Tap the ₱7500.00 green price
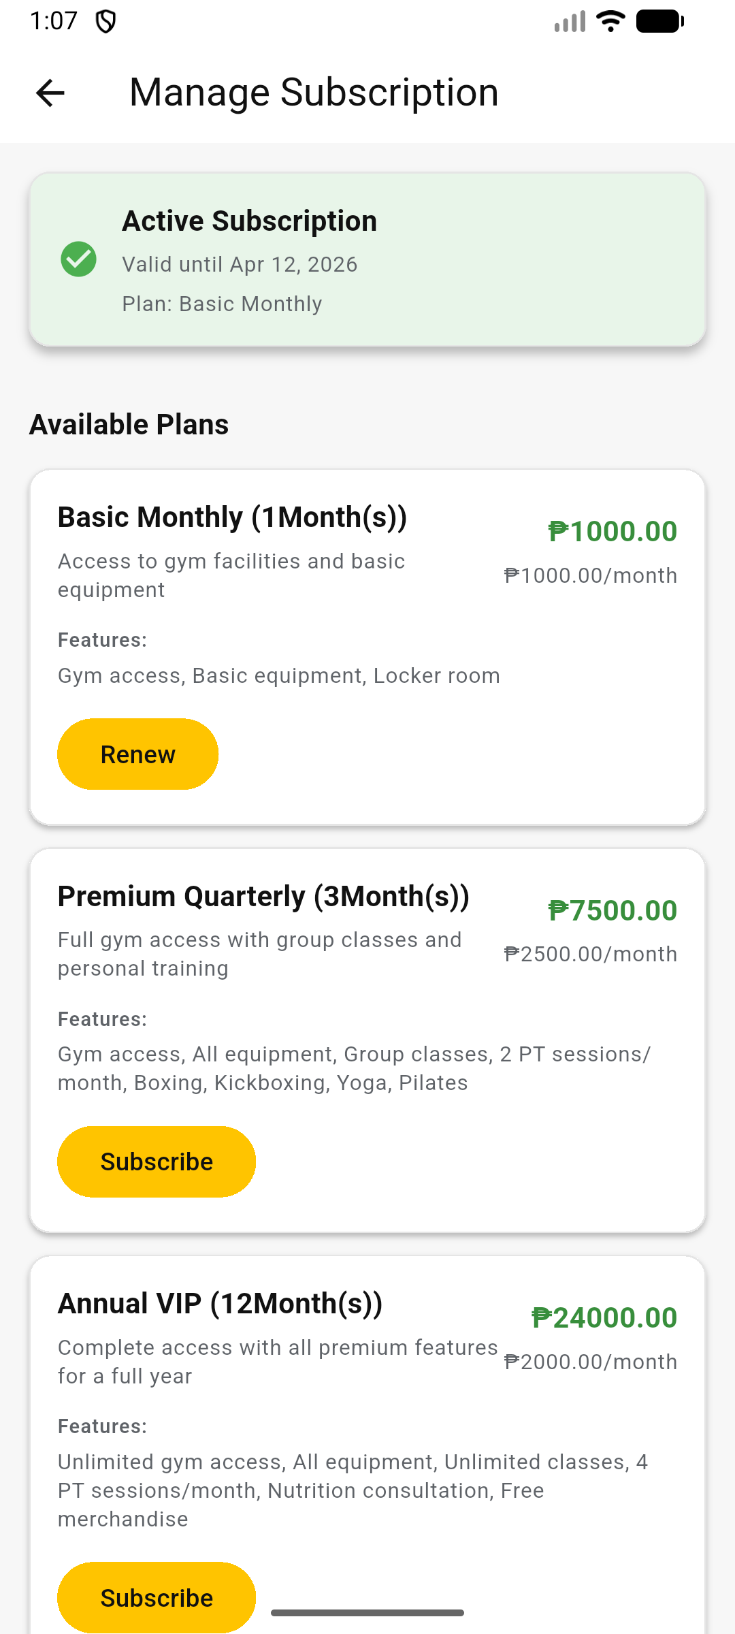 click(x=612, y=911)
